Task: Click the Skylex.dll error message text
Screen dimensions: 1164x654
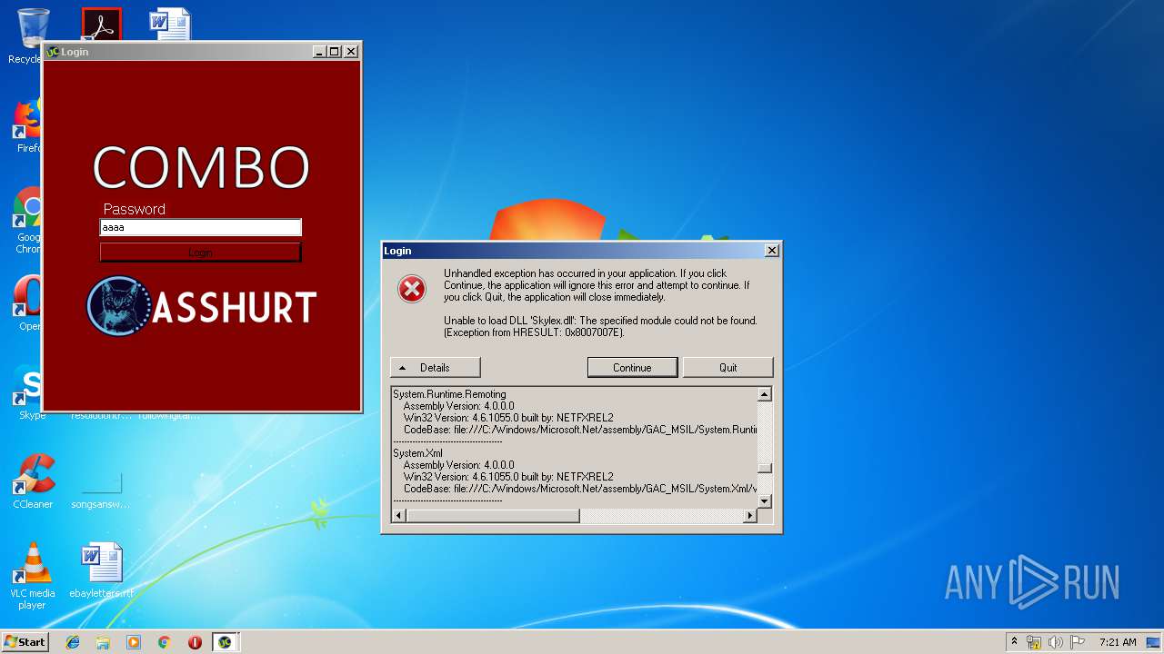Action: point(600,326)
